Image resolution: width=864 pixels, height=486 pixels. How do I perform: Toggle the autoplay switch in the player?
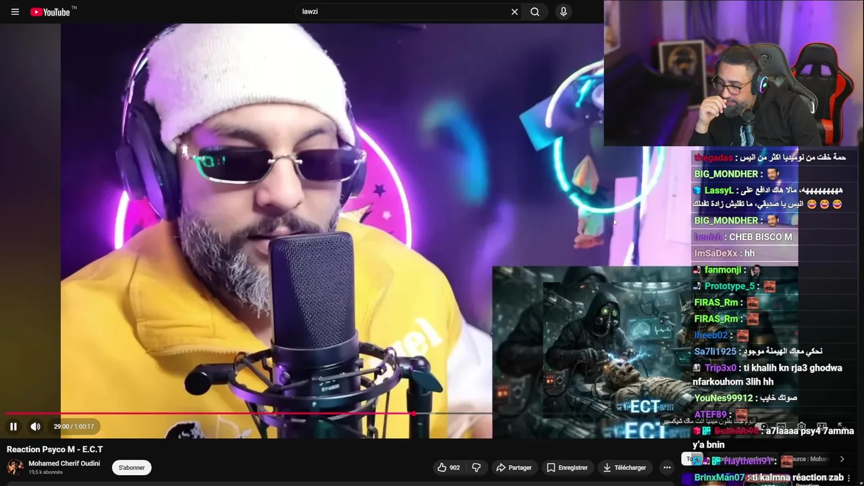click(x=761, y=427)
